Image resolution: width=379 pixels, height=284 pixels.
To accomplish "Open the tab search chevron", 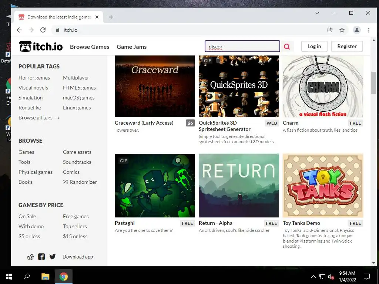I will tap(317, 13).
